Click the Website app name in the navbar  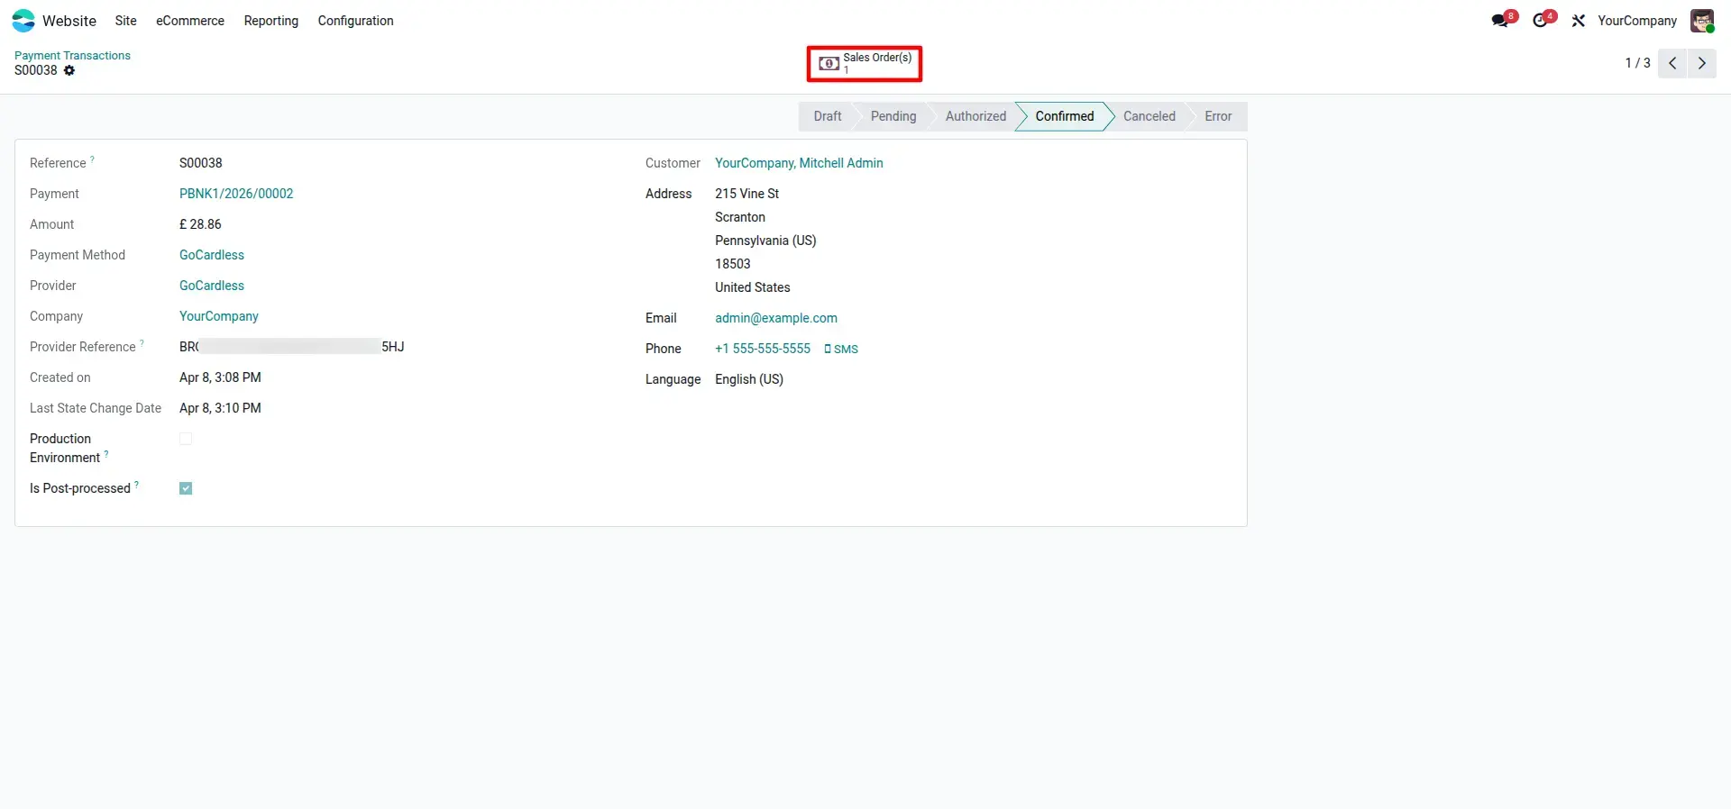point(69,21)
